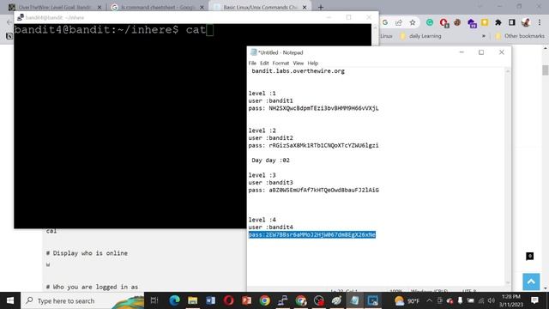The width and height of the screenshot is (549, 309).
Task: Open the cookie extension icon
Action: click(x=457, y=22)
